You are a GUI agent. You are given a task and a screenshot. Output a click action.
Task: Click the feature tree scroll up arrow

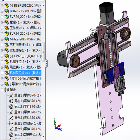(44, 5)
